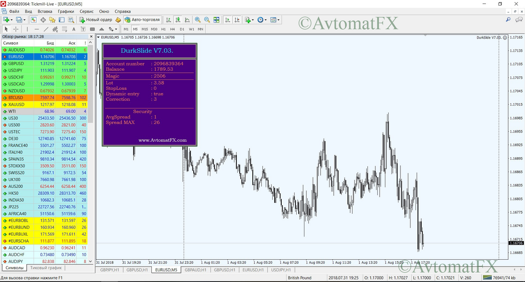This screenshot has width=525, height=282.
Task: Select BTCUSD row in Market Watch
Action: (x=44, y=98)
